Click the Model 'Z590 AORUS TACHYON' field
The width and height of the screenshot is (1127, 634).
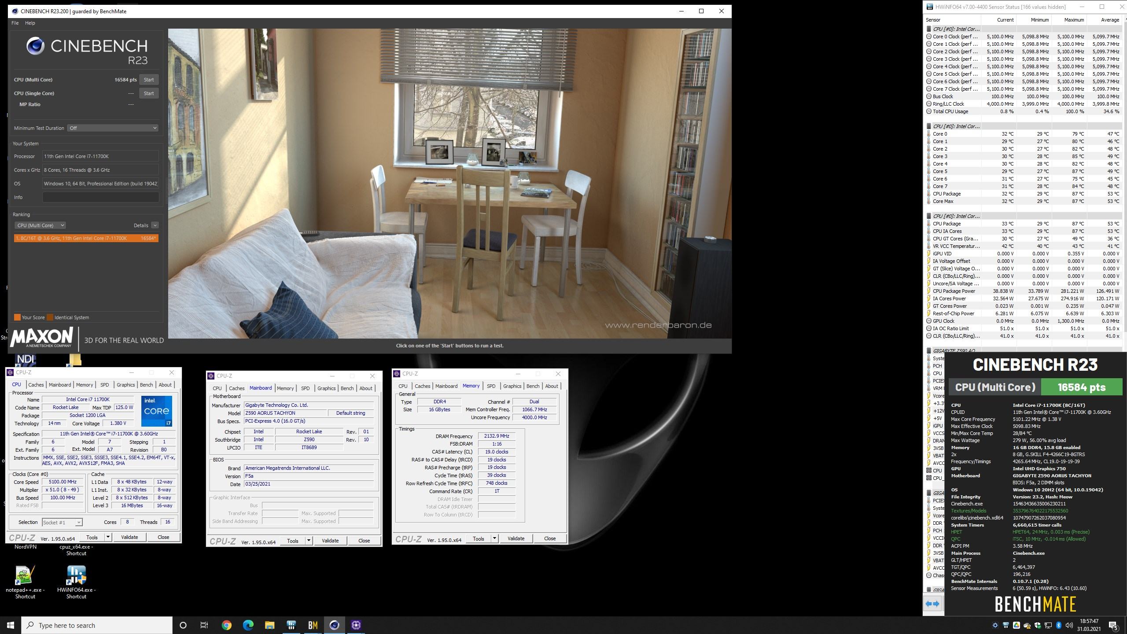pyautogui.click(x=285, y=413)
